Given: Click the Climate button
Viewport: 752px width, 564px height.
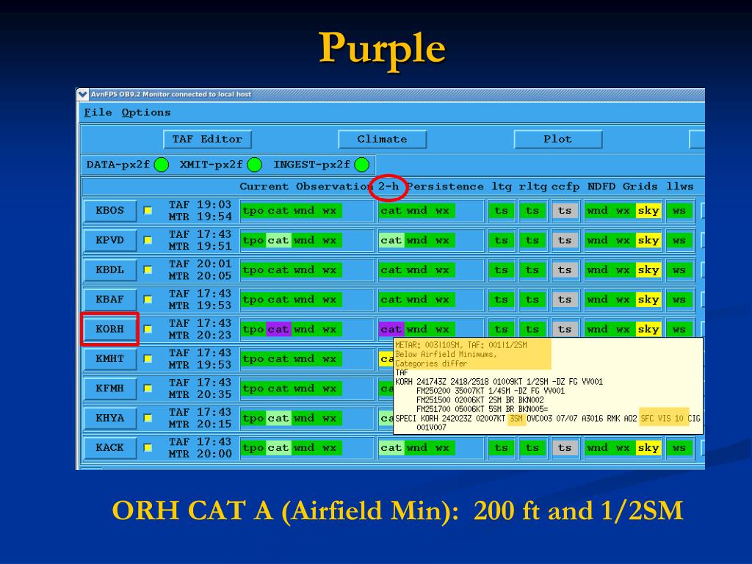Looking at the screenshot, I should click(382, 139).
